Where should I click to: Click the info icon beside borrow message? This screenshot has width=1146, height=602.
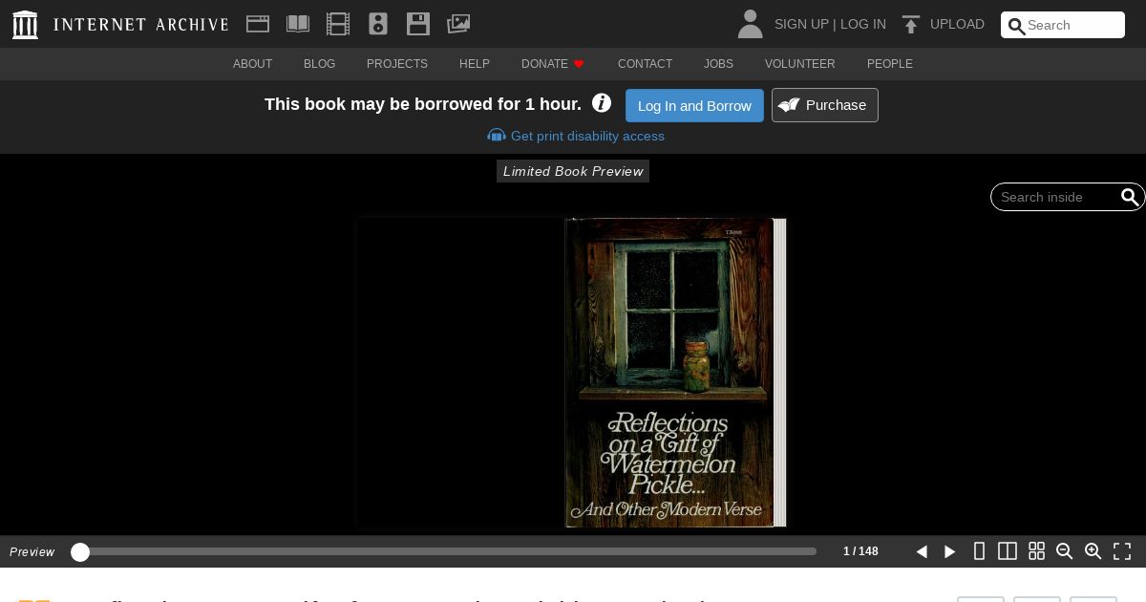click(x=602, y=103)
